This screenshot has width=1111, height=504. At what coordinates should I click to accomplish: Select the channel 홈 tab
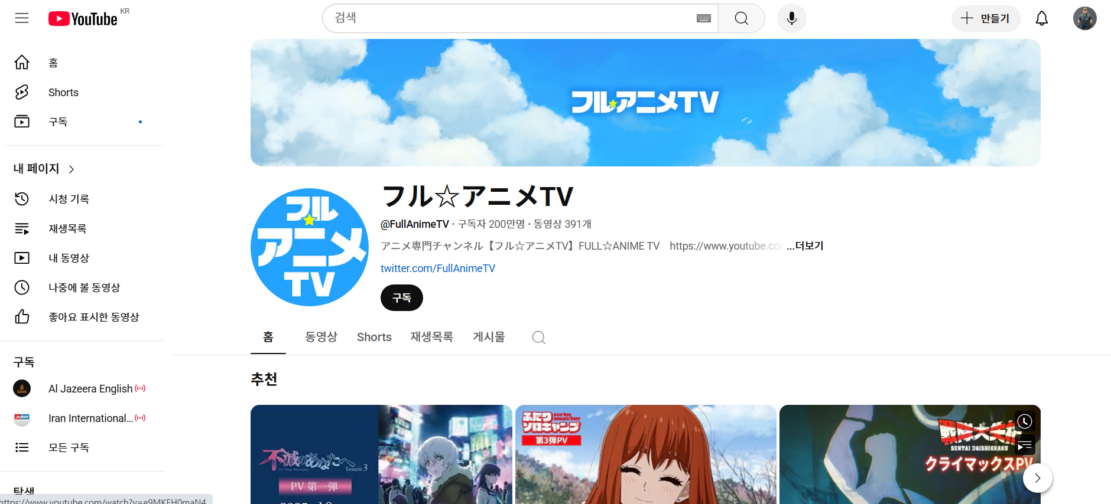(x=268, y=337)
